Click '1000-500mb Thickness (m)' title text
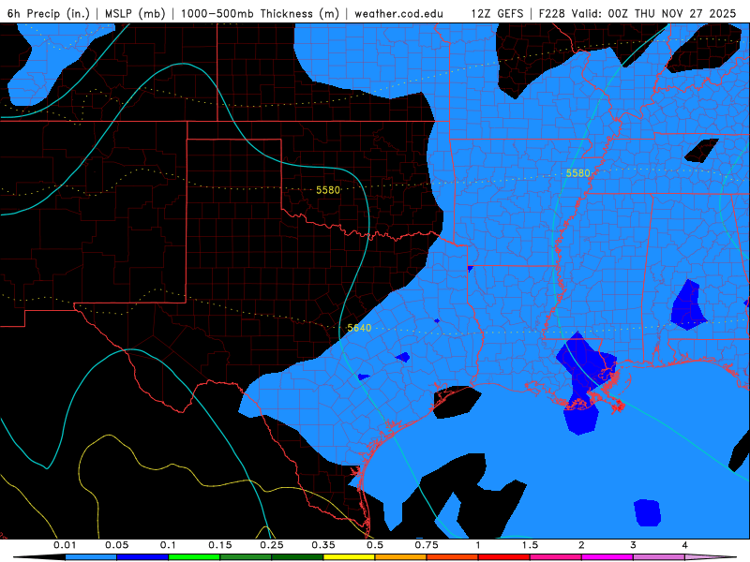Viewport: 750px width, 562px height. (x=260, y=14)
